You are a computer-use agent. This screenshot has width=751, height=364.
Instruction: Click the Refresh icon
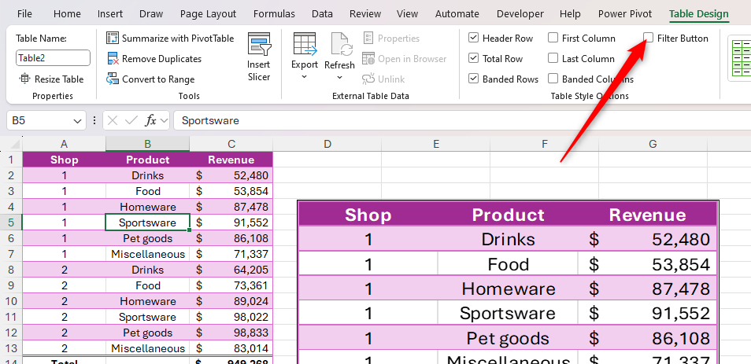point(342,45)
